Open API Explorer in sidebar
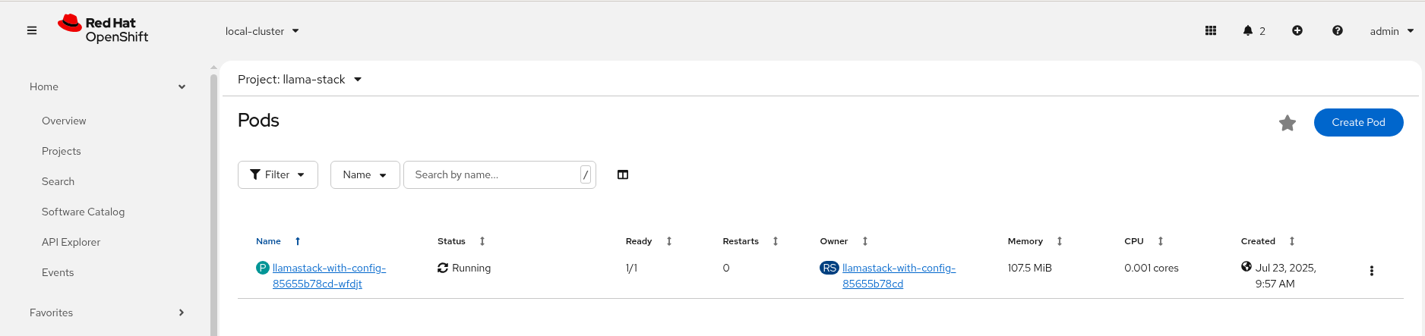 tap(71, 243)
